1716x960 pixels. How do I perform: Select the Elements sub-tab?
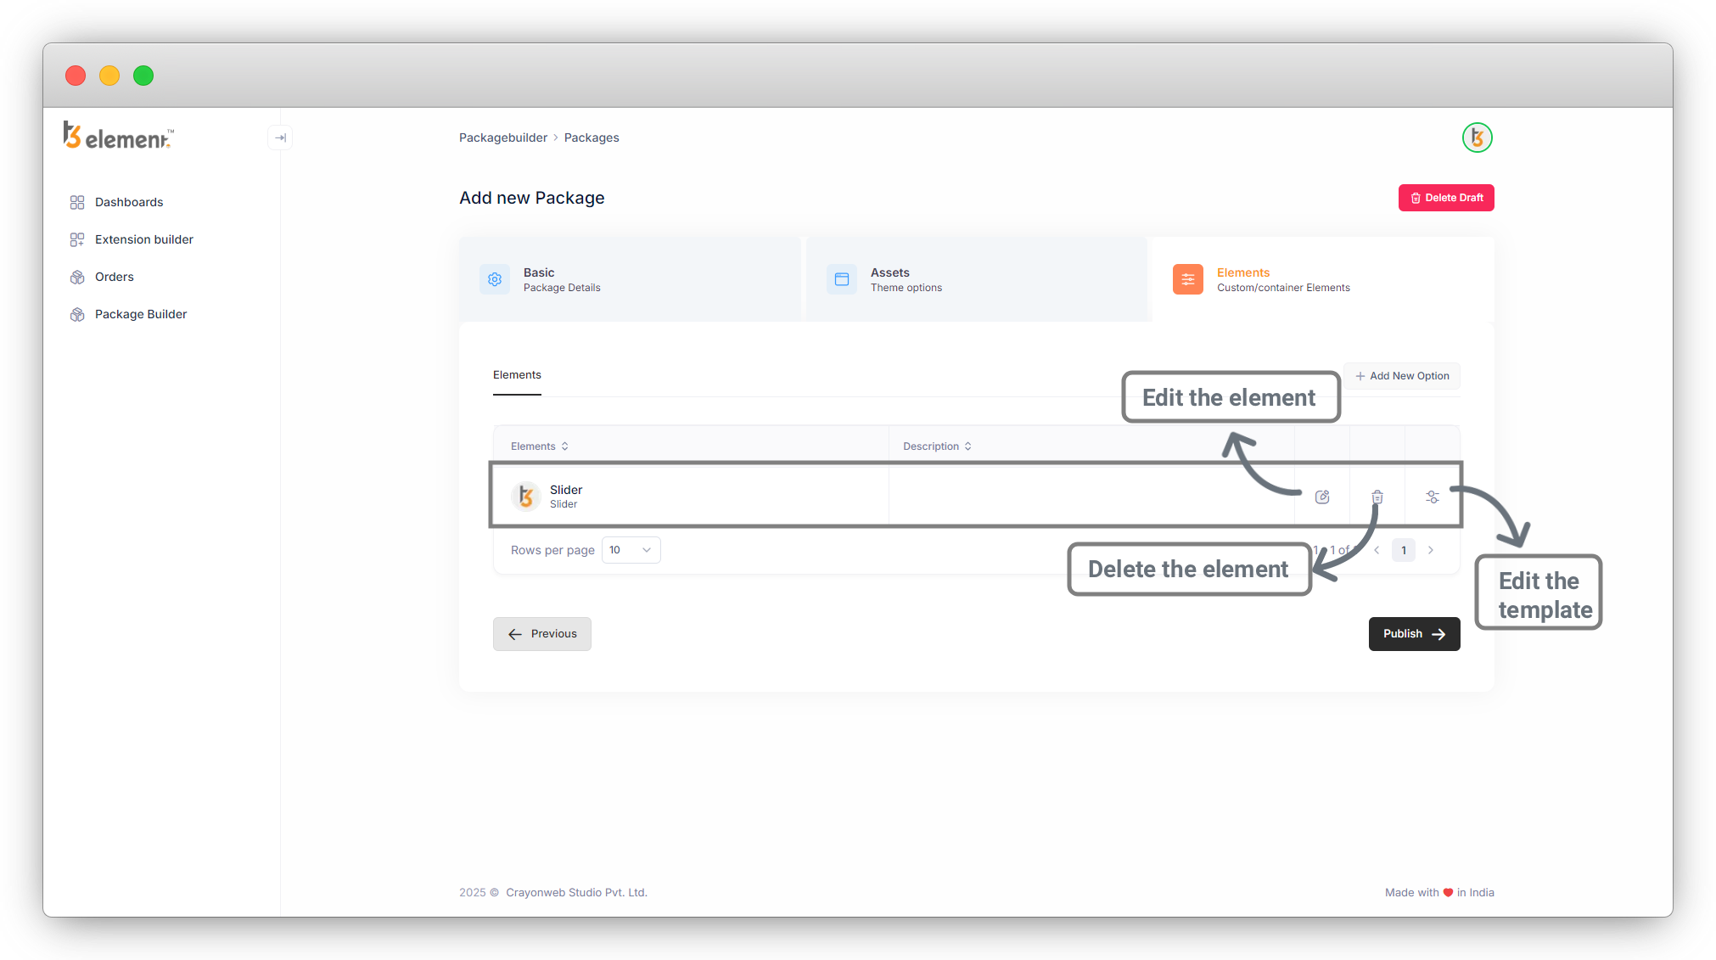tap(517, 375)
